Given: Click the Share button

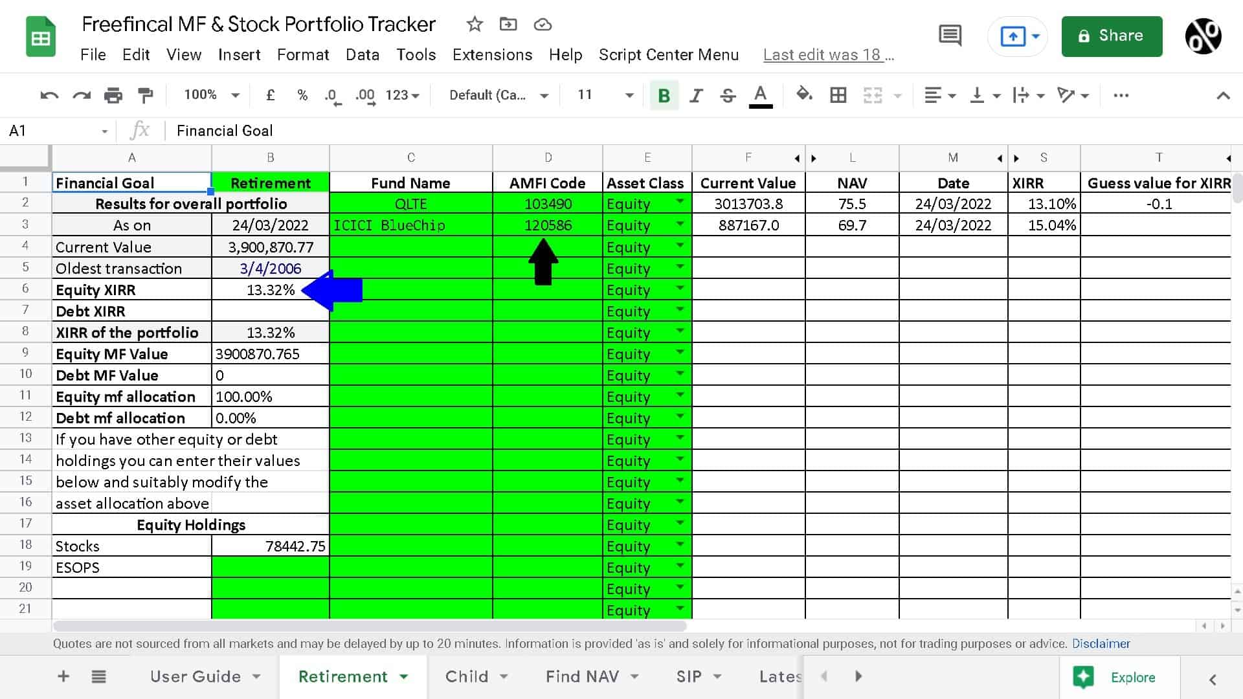Looking at the screenshot, I should coord(1112,36).
